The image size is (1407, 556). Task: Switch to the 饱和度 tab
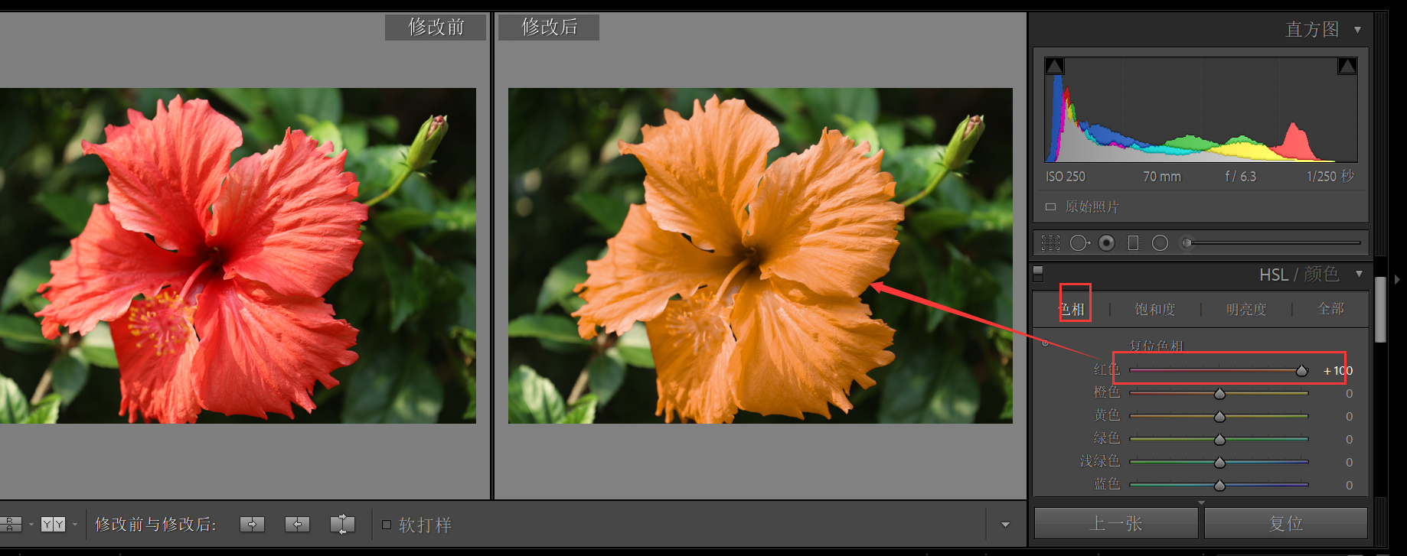point(1154,309)
